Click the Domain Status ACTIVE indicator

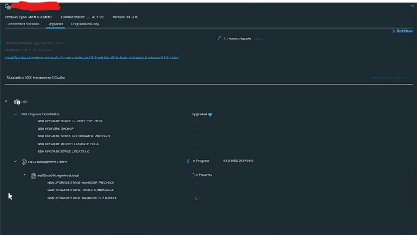point(96,17)
